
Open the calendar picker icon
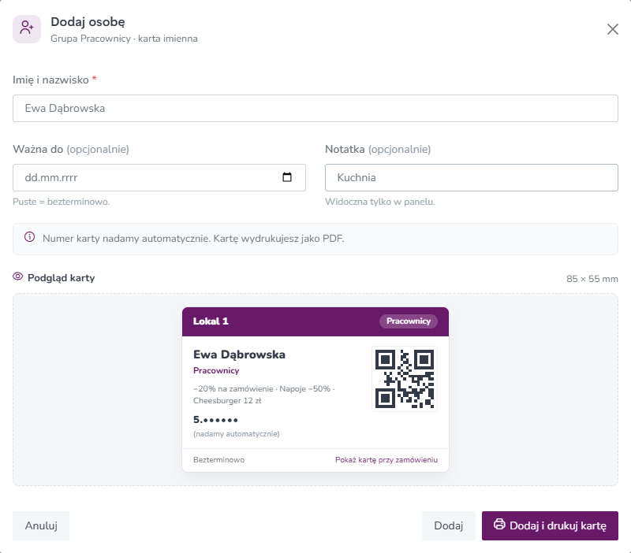point(287,177)
